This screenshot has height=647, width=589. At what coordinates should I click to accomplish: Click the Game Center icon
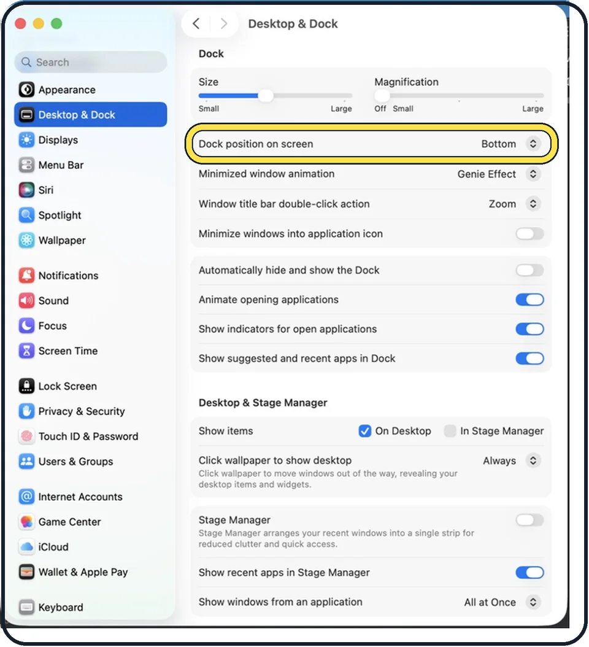click(27, 522)
